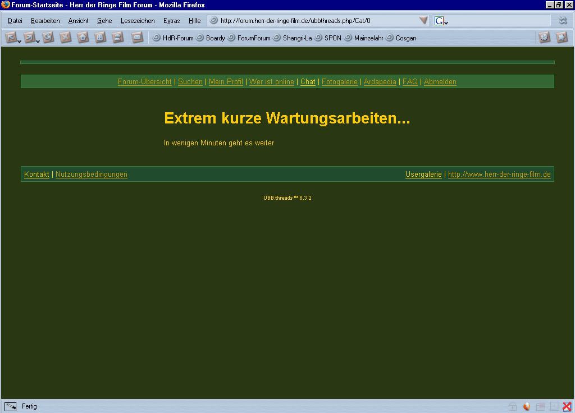The width and height of the screenshot is (575, 413).
Task: Open the Mainzelahr bookmark
Action: (364, 38)
